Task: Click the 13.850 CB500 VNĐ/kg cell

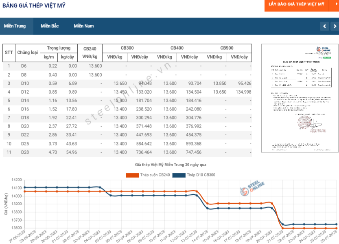Action: [220, 84]
